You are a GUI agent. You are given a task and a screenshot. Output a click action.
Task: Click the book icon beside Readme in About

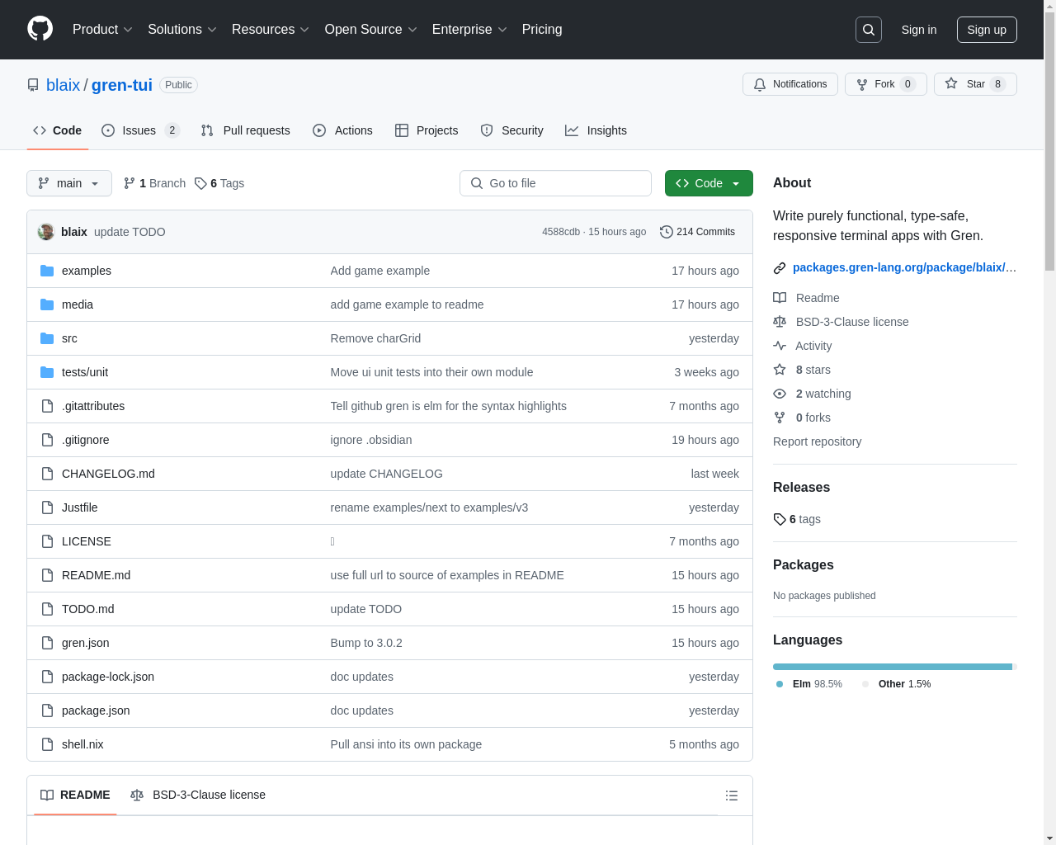780,298
